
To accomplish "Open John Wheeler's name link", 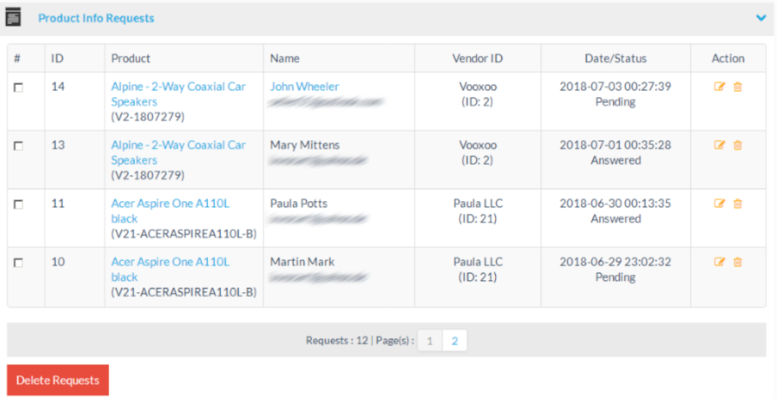I will point(304,87).
